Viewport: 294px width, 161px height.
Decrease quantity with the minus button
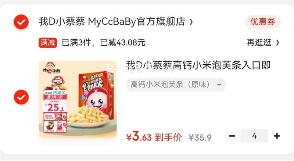click(232, 136)
